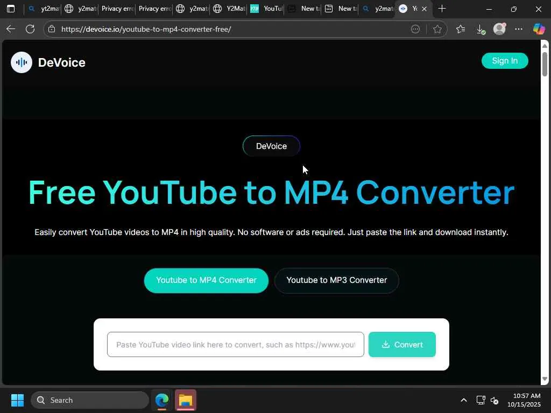Switch to the yt2mat search tab
Image resolution: width=551 pixels, height=413 pixels.
click(x=43, y=9)
